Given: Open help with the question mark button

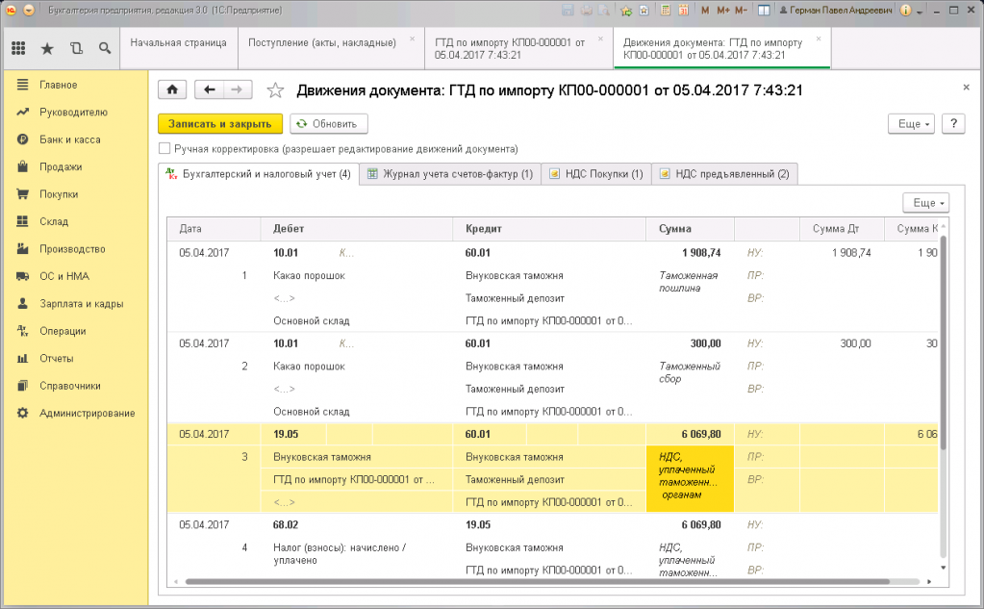Looking at the screenshot, I should pyautogui.click(x=954, y=124).
